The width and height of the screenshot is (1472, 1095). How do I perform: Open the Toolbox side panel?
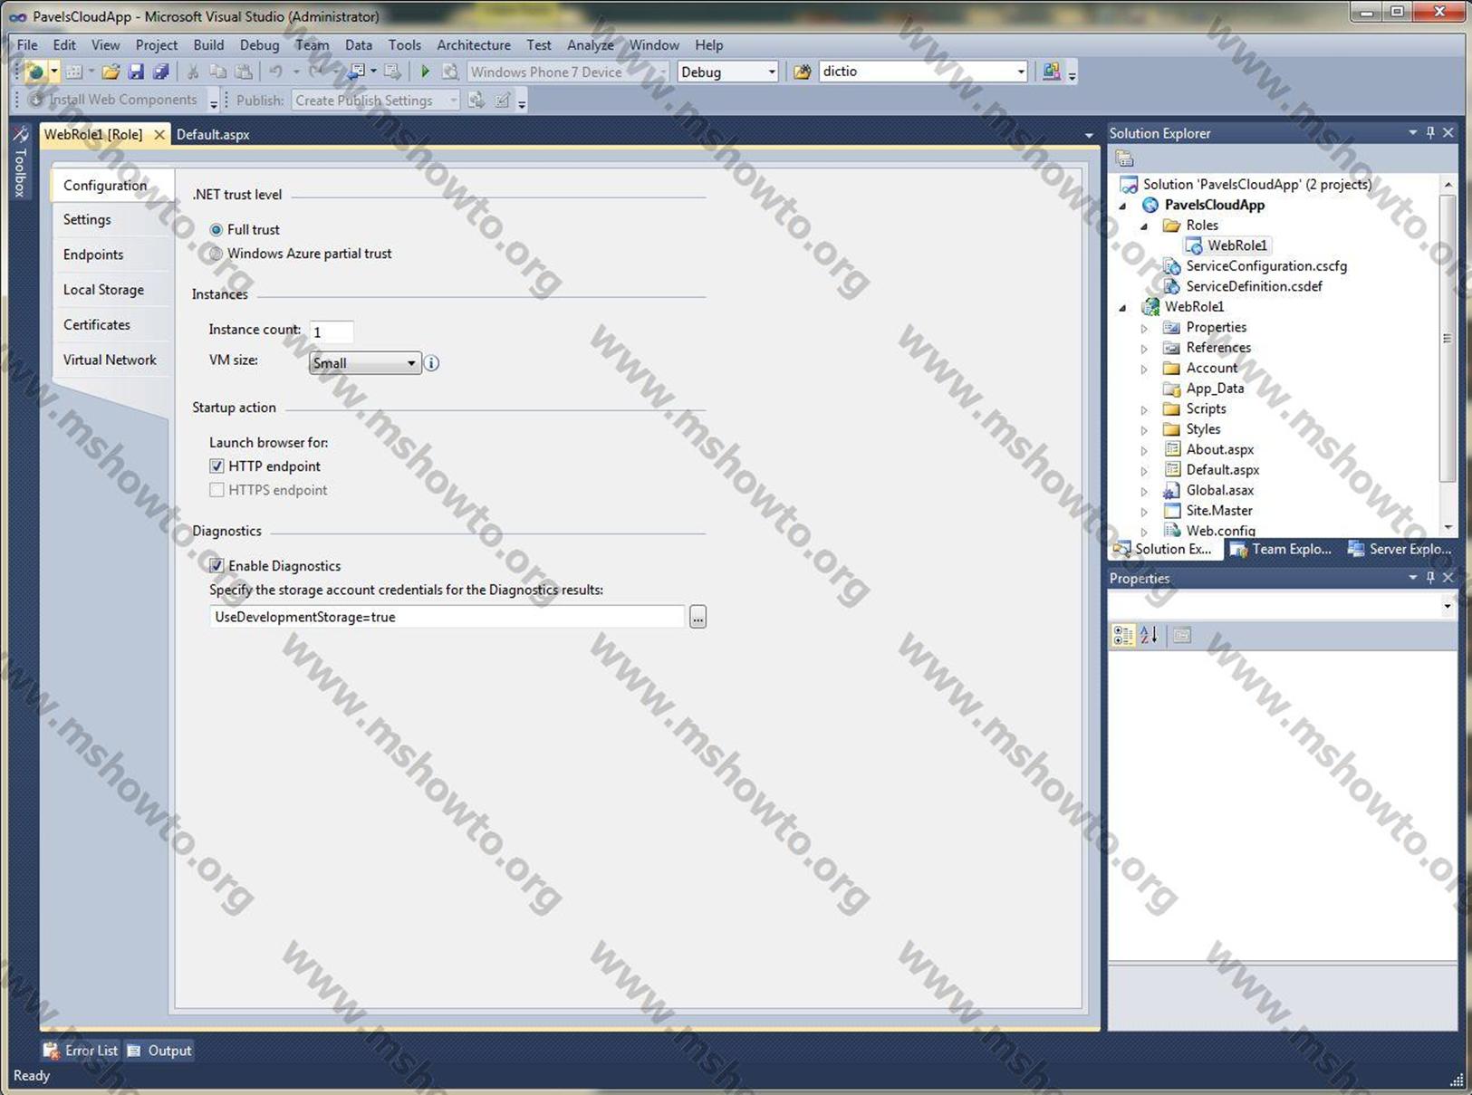tap(20, 163)
